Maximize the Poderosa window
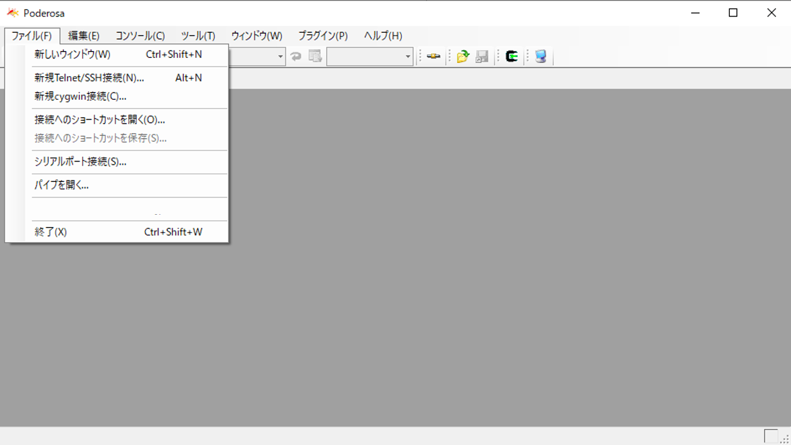This screenshot has height=445, width=791. tap(733, 13)
